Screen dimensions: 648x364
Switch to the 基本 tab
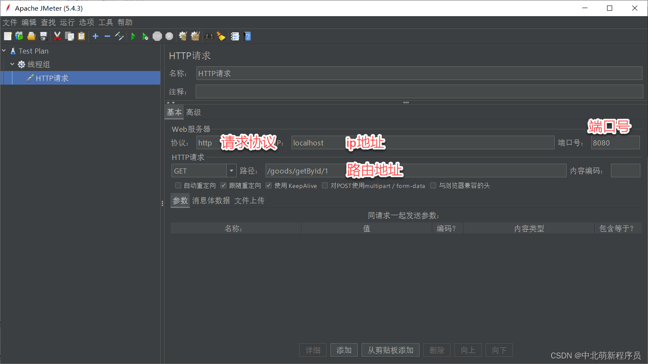pos(174,112)
